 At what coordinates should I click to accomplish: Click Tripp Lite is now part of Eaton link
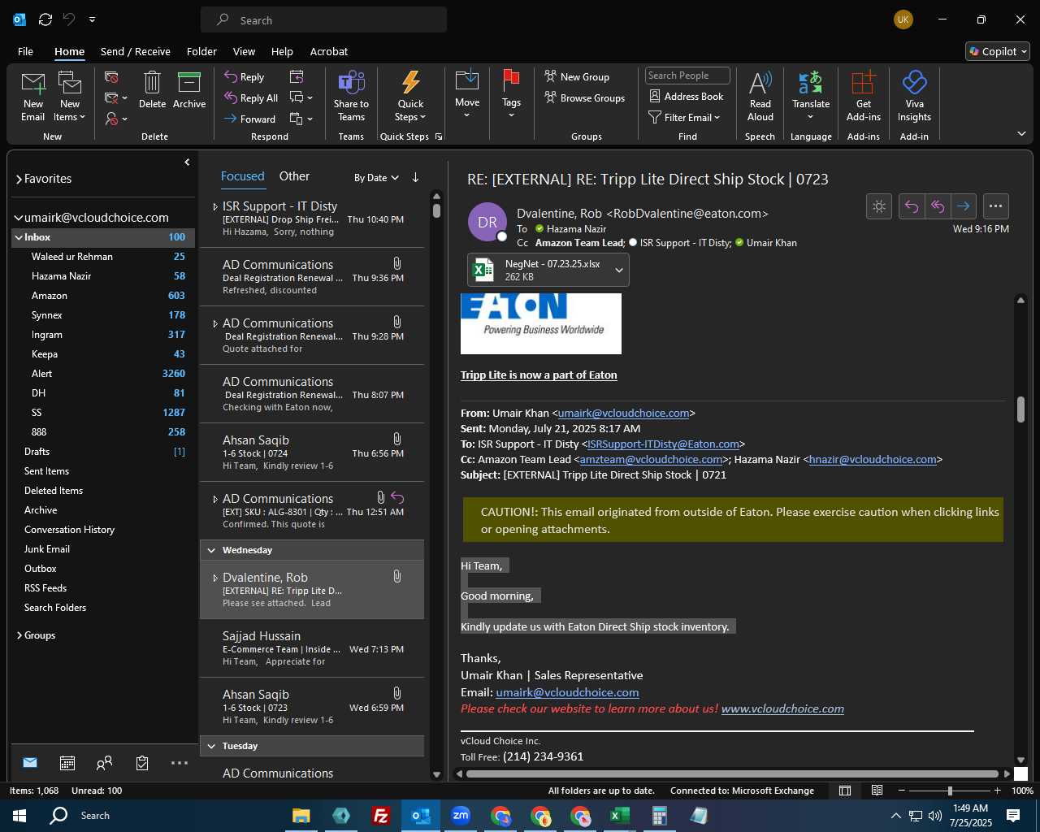(539, 375)
